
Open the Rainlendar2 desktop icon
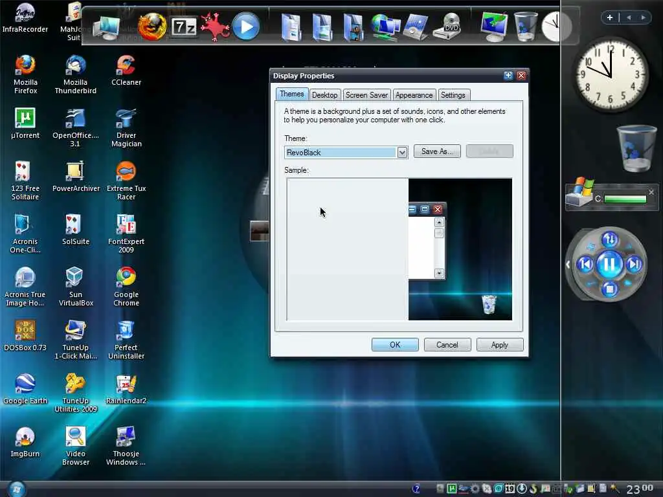coord(126,389)
